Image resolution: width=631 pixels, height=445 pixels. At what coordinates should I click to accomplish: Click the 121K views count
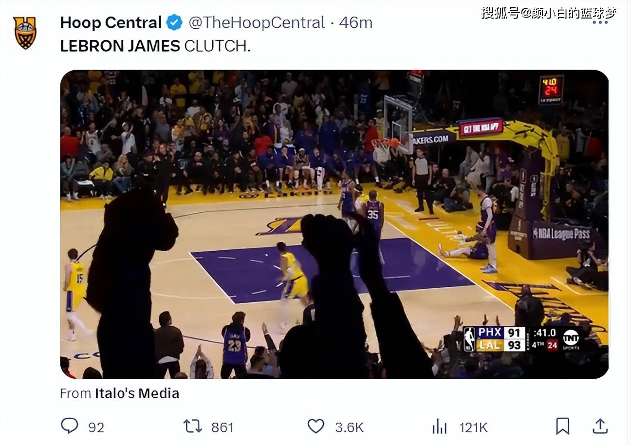473,427
